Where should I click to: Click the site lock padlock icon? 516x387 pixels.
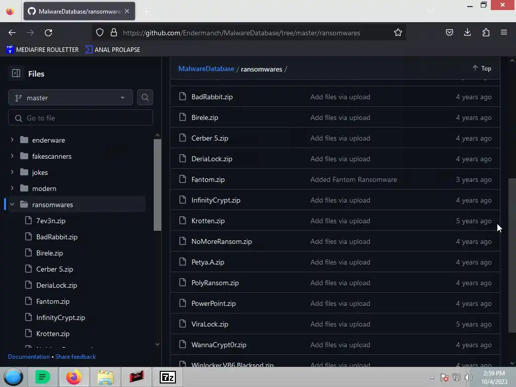click(114, 32)
